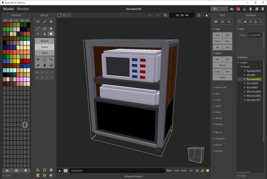This screenshot has width=267, height=179.
Task: Click the remove trash tool in the Brush panel
Action: [44, 65]
